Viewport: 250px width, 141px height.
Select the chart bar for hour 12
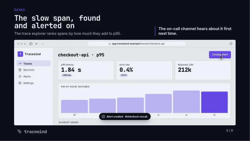(x=158, y=103)
